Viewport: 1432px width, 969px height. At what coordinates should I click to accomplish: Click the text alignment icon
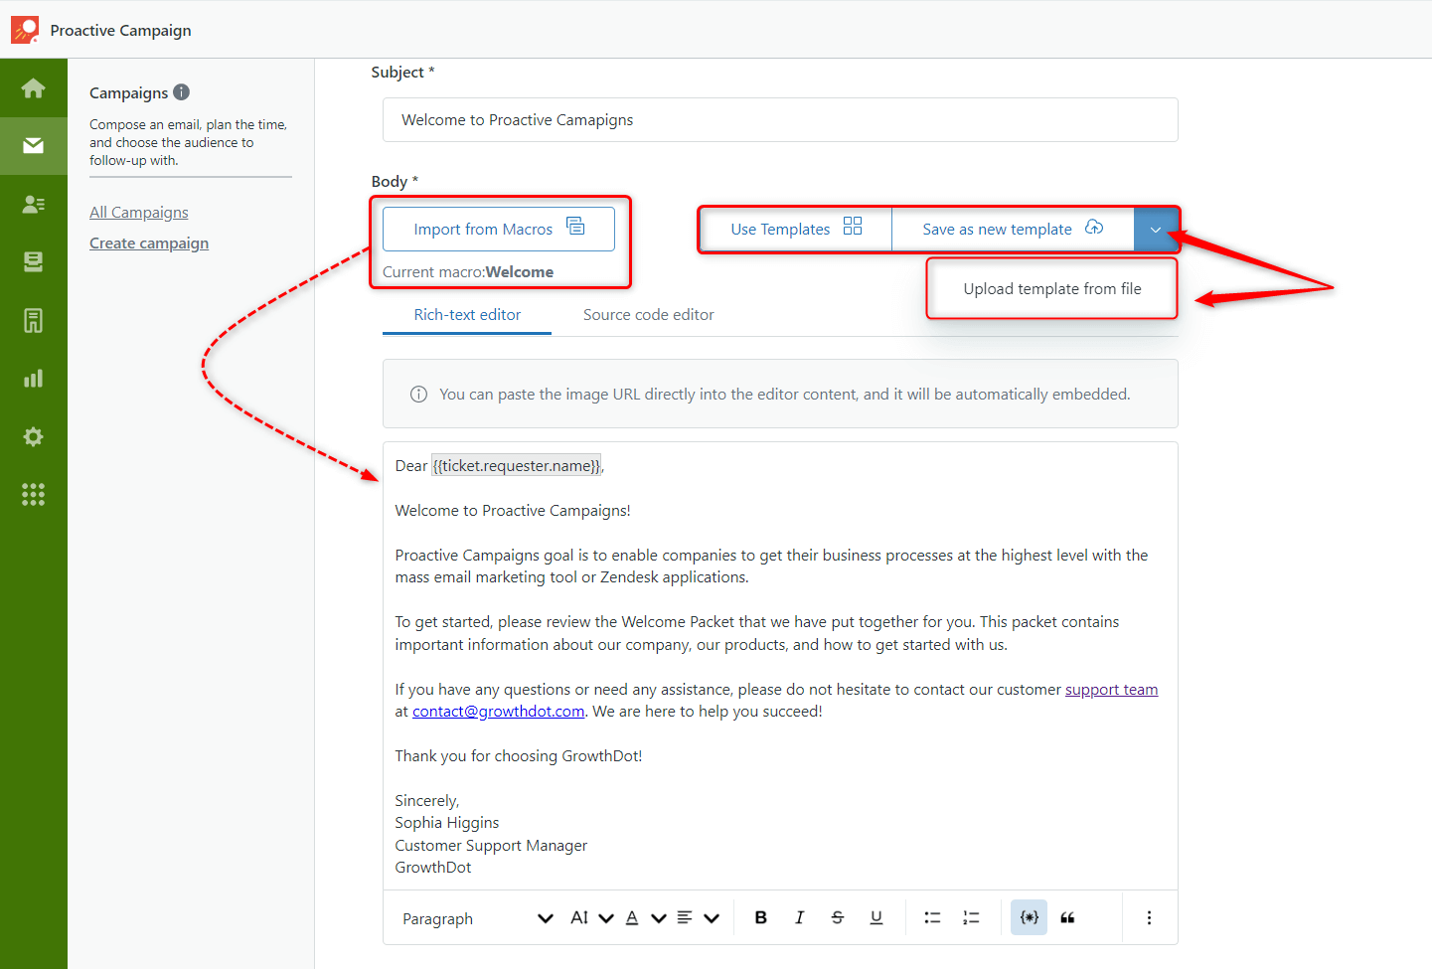point(685,917)
